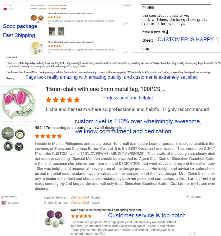
Task: Enlarge the Tulip Seri metal tag image
Action: point(18,104)
